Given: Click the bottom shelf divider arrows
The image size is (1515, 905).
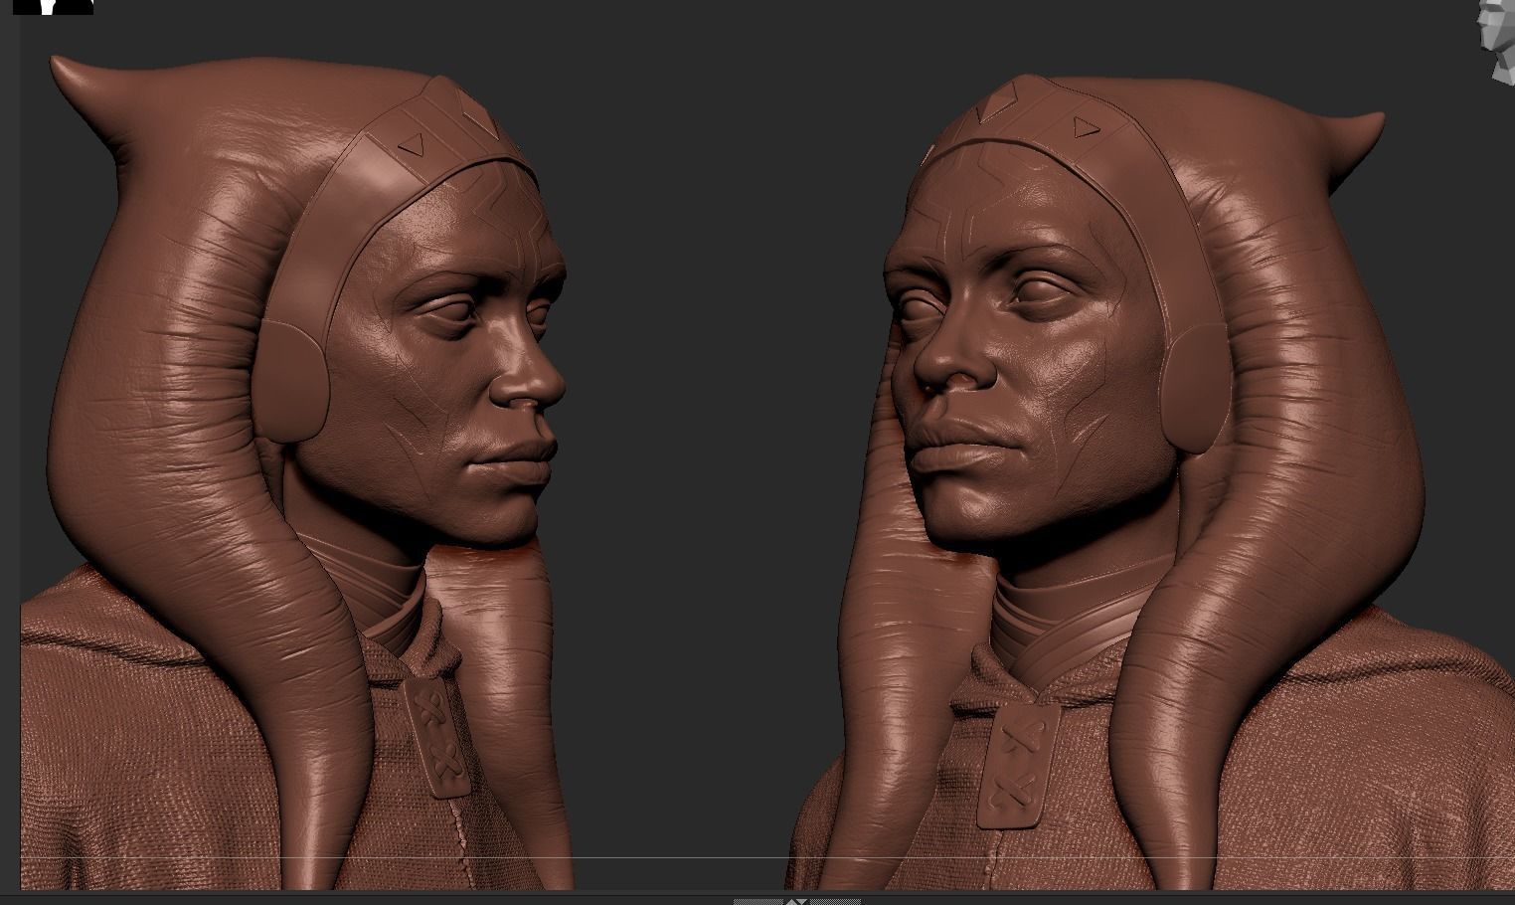Looking at the screenshot, I should (796, 901).
